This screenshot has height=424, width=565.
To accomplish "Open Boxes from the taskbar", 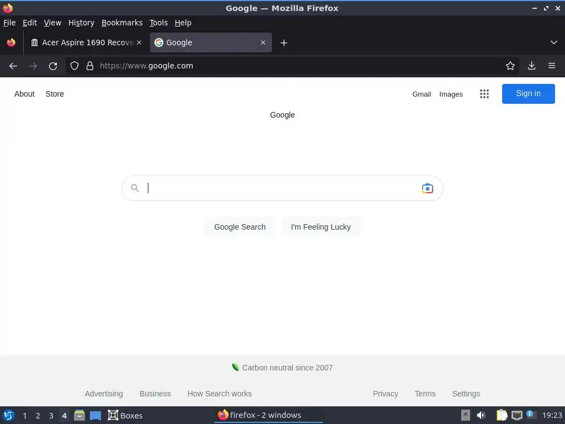I will coord(125,415).
